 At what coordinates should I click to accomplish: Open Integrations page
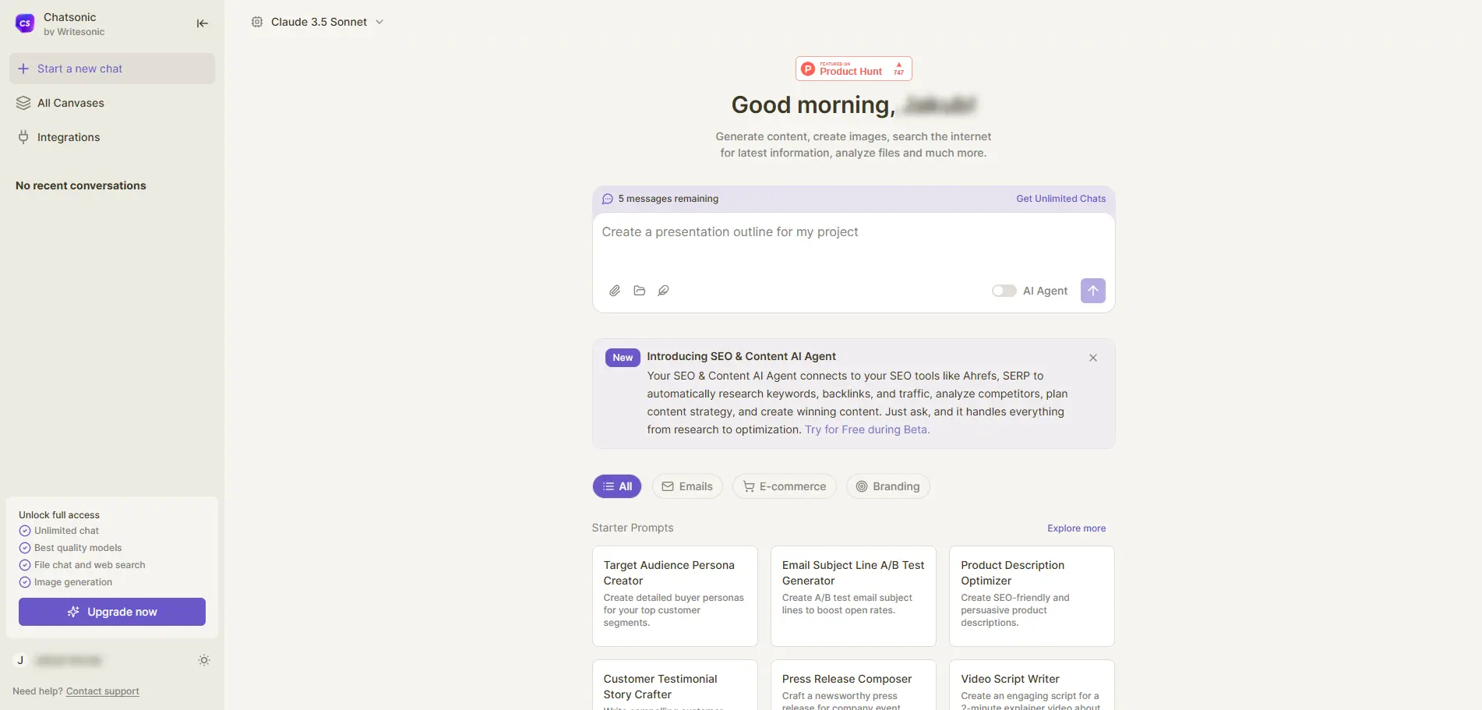112,137
